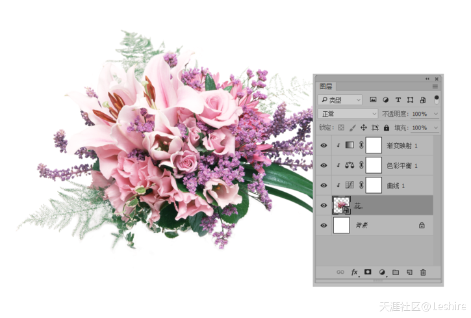Filter layers by adjustment layer icon
This screenshot has width=471, height=318.
pos(385,99)
